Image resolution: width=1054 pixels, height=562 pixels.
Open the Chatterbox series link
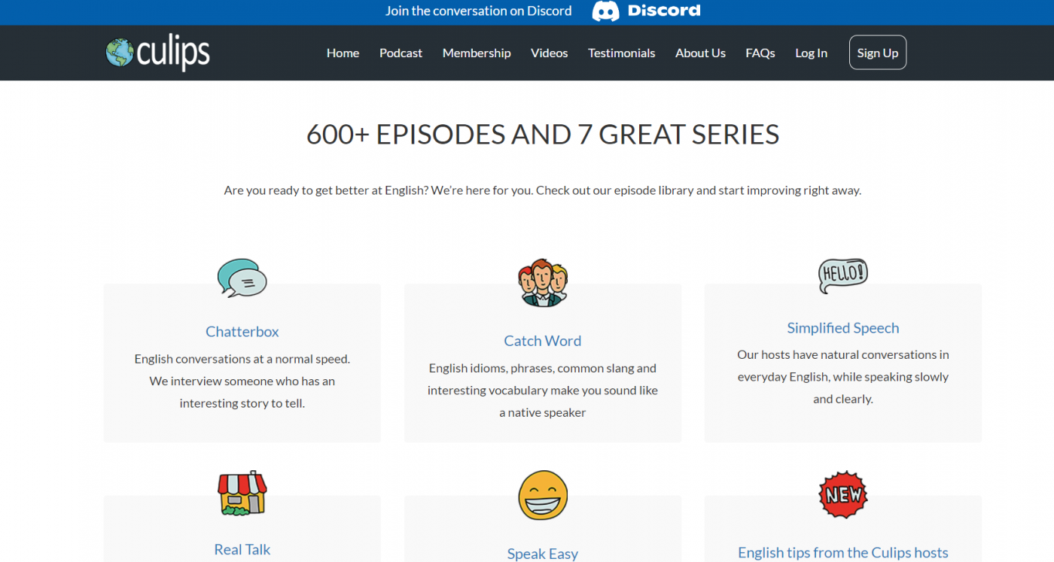(x=242, y=332)
